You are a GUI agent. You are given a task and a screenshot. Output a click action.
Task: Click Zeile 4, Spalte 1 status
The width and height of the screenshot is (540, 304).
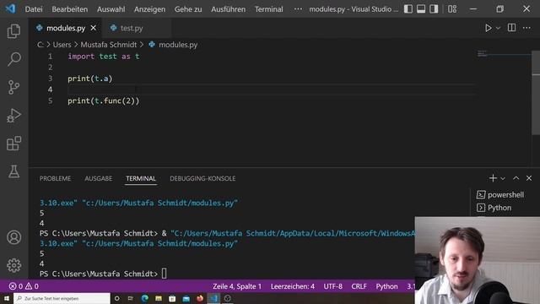[x=237, y=286]
